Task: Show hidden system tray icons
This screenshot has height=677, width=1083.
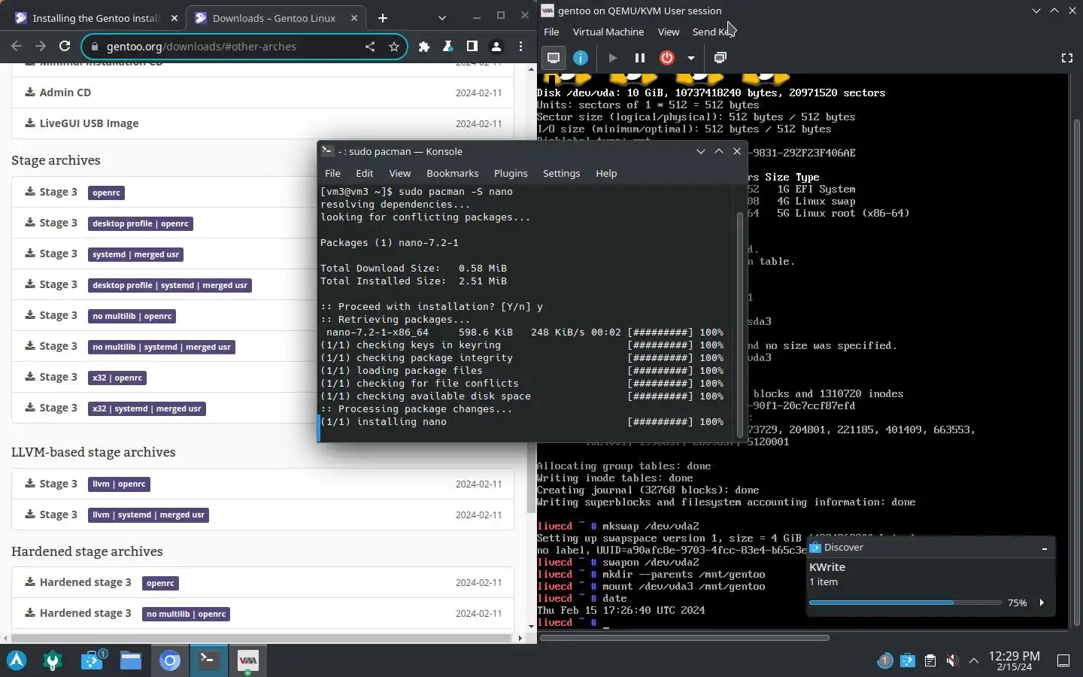Action: point(974,660)
